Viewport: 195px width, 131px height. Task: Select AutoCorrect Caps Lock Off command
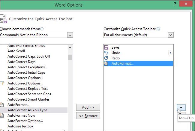[x=29, y=56]
